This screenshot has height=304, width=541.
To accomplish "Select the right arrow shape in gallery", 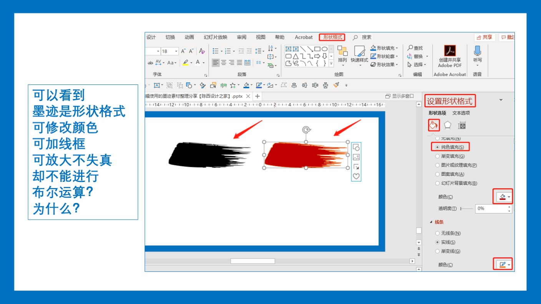I will [x=317, y=56].
